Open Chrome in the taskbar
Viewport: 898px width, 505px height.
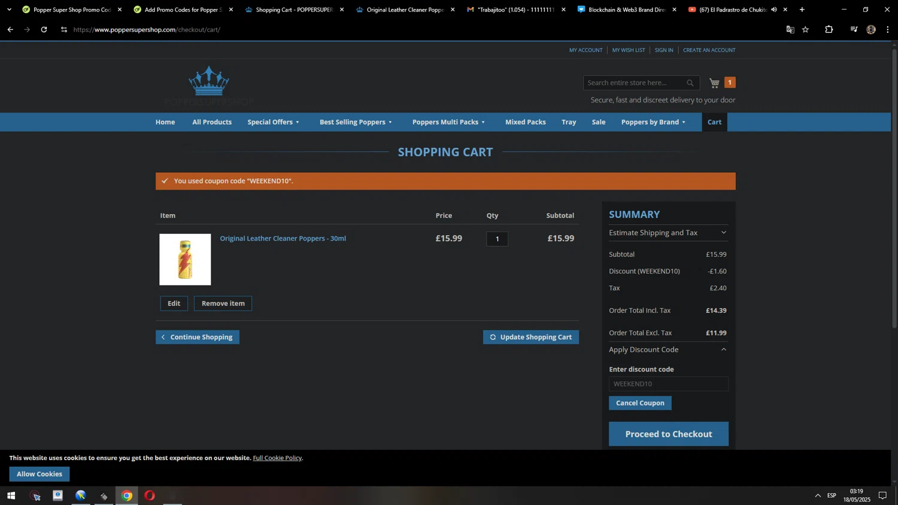tap(127, 495)
